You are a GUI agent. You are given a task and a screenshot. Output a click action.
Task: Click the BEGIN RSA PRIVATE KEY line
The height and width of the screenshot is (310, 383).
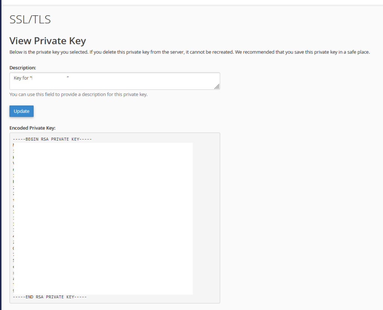coord(52,139)
